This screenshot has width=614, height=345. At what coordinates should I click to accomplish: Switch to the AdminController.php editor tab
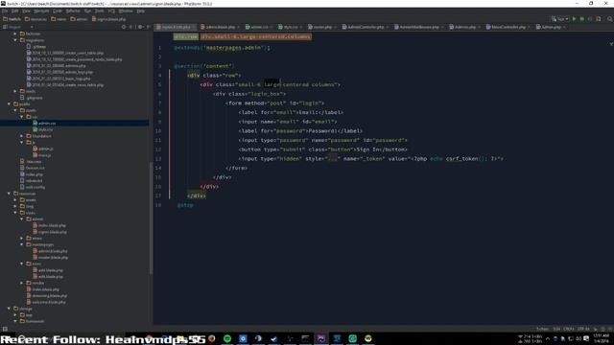click(366, 27)
